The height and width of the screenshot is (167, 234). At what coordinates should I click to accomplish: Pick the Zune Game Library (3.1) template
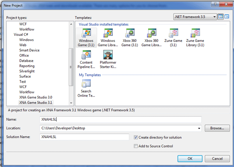[195, 38]
